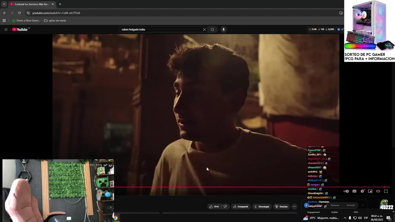
Task: Start voice search with microphone icon
Action: tap(223, 30)
